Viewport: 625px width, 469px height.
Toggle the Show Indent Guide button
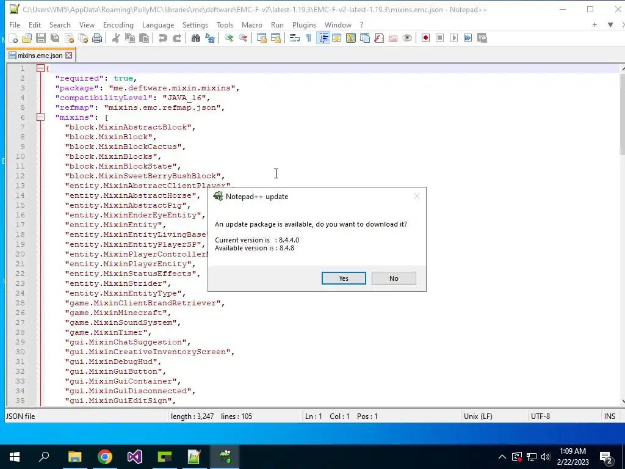coord(323,38)
